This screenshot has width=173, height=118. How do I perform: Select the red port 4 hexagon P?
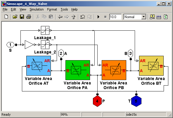pyautogui.click(x=97, y=101)
